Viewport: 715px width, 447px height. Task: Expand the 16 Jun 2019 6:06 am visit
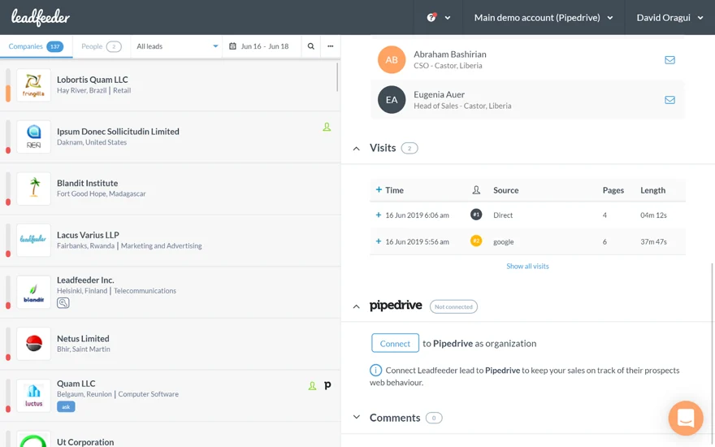pos(378,215)
